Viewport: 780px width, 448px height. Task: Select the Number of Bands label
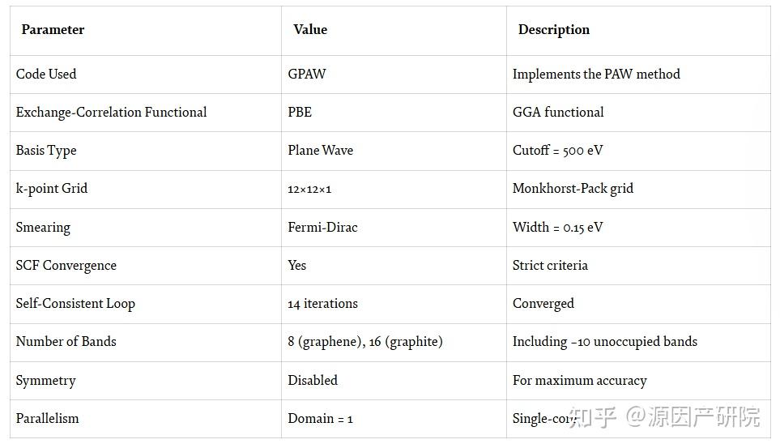coord(66,341)
